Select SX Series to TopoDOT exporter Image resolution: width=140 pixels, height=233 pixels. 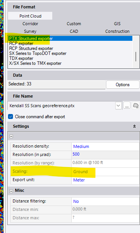pos(70,53)
